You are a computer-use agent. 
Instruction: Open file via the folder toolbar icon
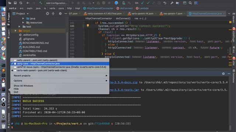(10, 3)
